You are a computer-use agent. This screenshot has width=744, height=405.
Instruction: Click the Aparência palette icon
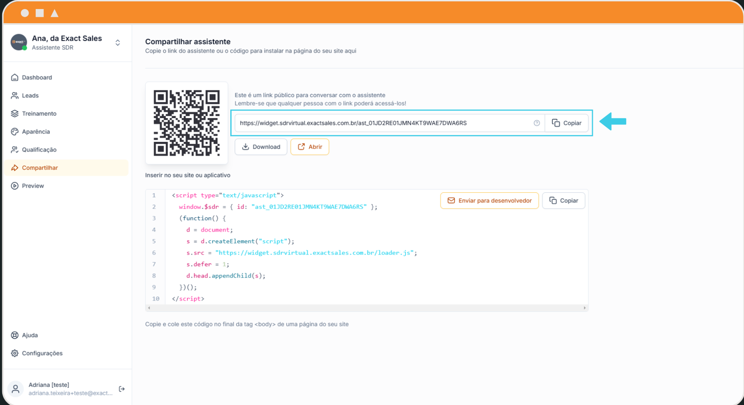15,132
